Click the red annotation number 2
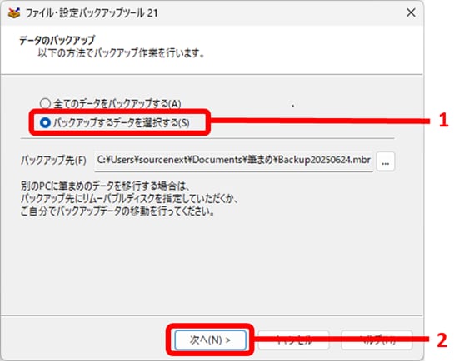This screenshot has width=469, height=362. pyautogui.click(x=442, y=340)
